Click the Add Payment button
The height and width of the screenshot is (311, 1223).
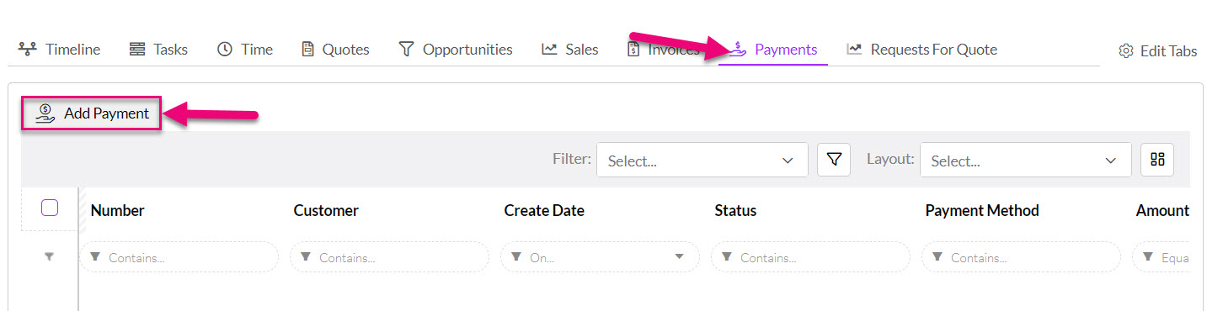coord(92,113)
